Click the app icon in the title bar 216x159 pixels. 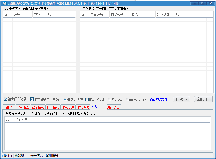click(x=5, y=3)
